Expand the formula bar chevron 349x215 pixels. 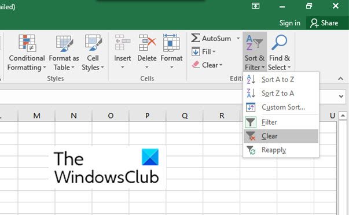[341, 97]
